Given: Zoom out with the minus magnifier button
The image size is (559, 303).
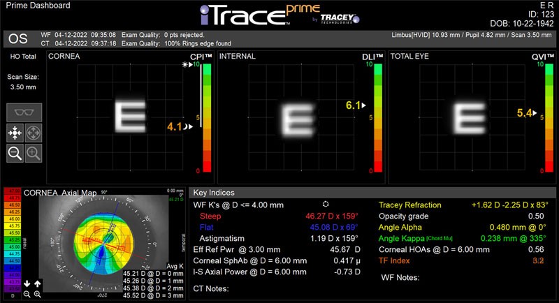Looking at the screenshot, I should coord(15,153).
